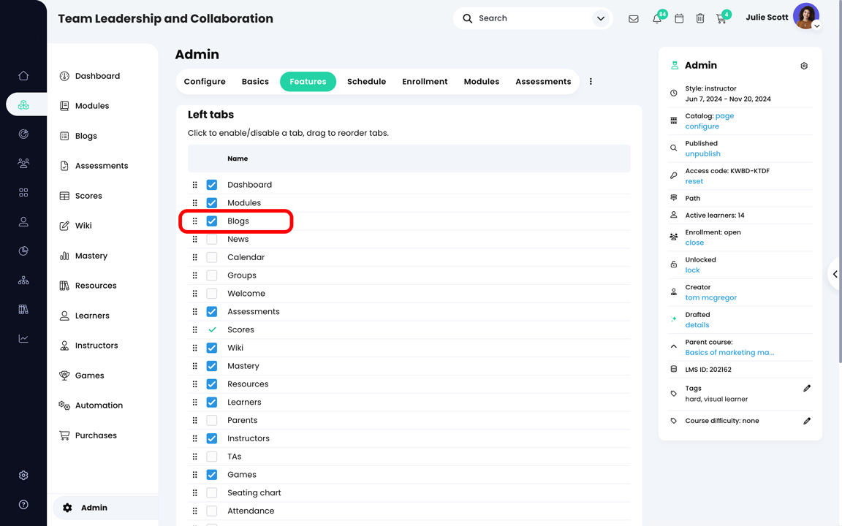
Task: Click the messages envelope icon
Action: (634, 18)
